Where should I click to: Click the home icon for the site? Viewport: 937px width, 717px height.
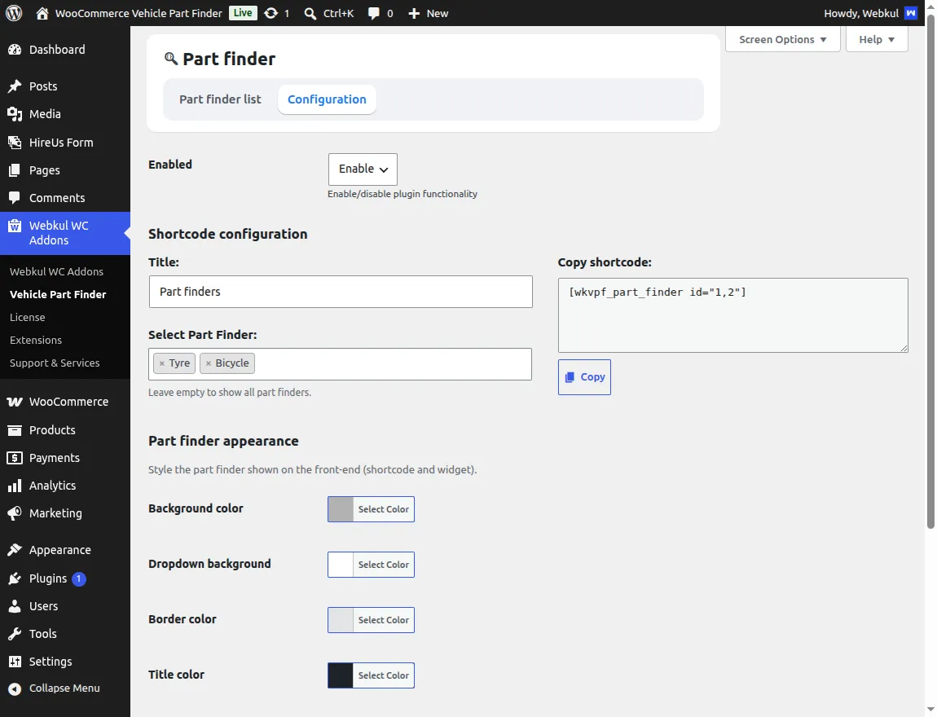[42, 13]
